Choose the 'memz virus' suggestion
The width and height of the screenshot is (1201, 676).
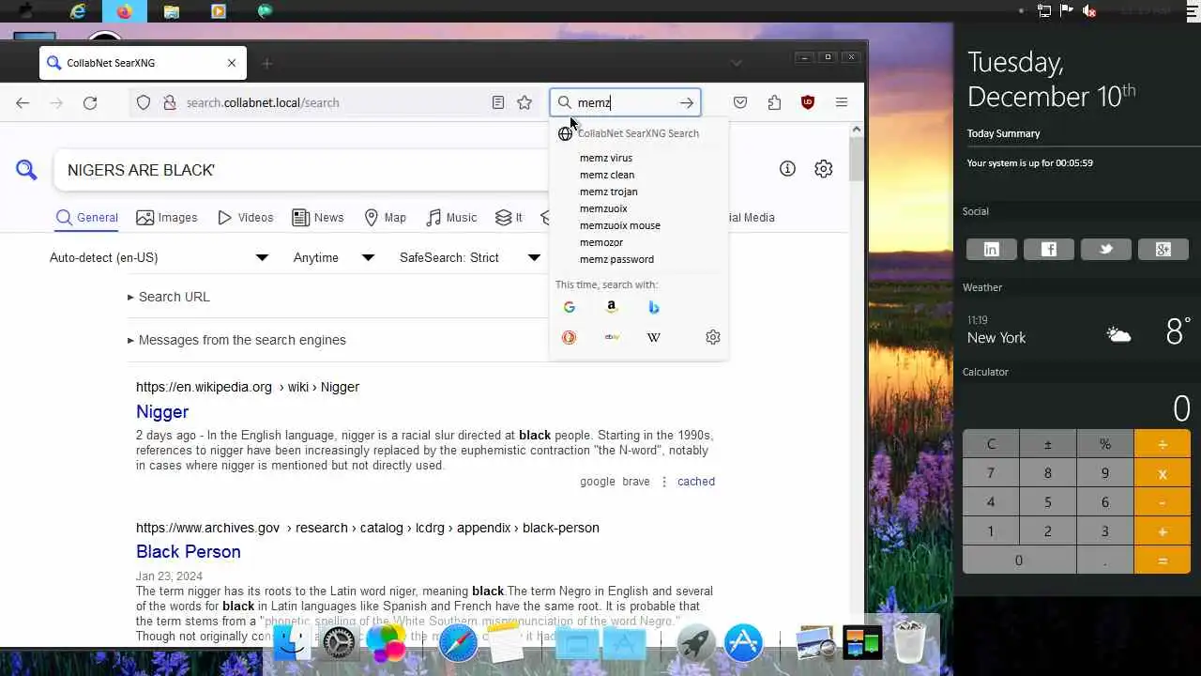(x=606, y=158)
